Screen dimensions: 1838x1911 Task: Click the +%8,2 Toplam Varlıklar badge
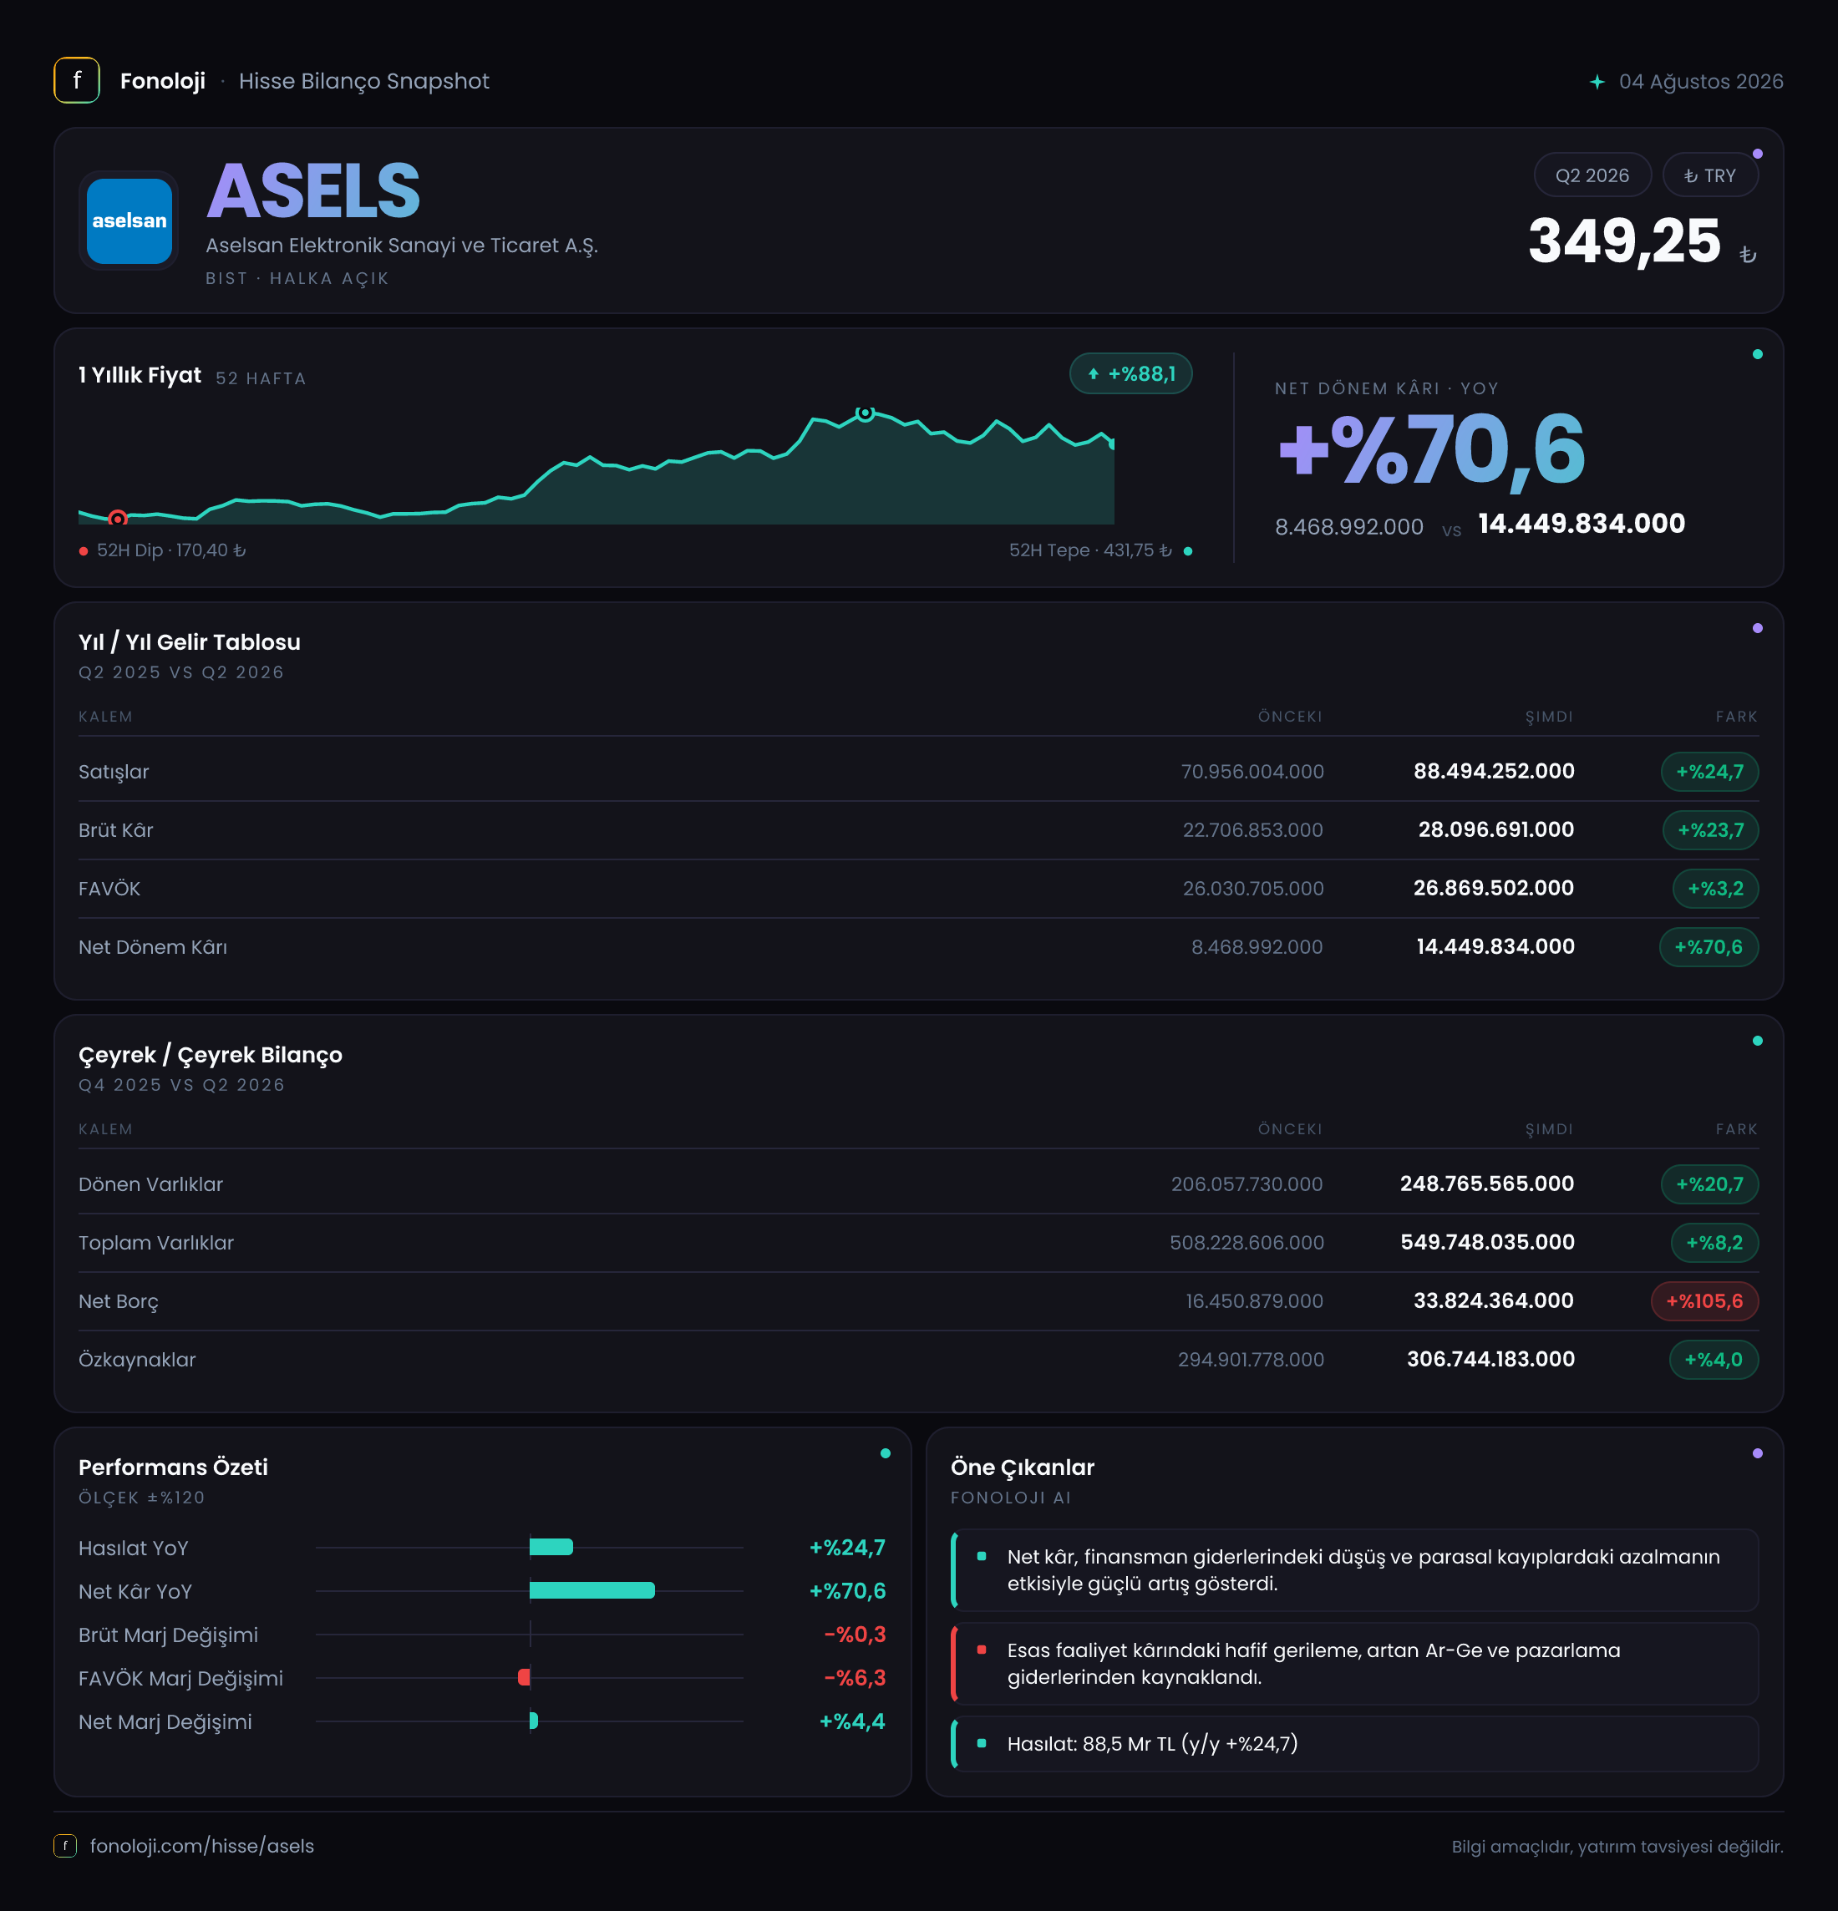click(x=1714, y=1242)
